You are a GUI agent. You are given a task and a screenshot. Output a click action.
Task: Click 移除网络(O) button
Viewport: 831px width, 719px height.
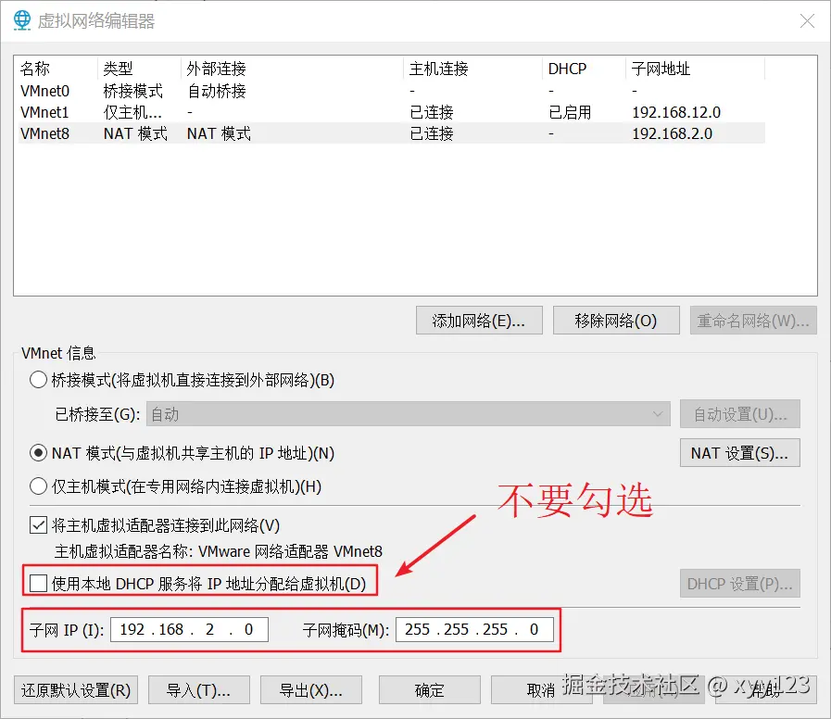pos(616,321)
